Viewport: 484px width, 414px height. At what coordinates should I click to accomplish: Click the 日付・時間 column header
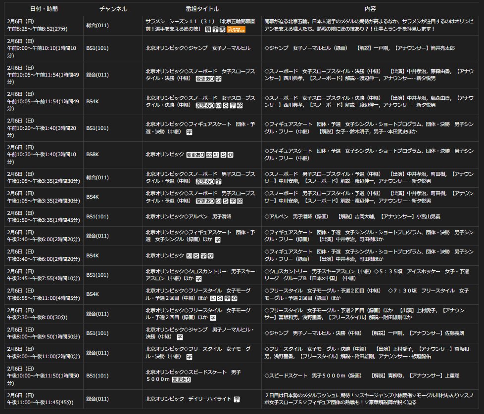pos(44,9)
